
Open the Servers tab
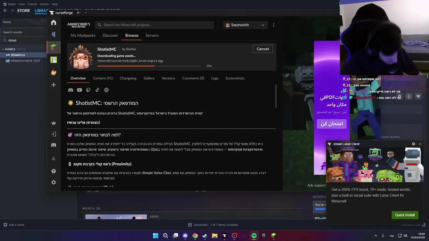[x=152, y=35]
